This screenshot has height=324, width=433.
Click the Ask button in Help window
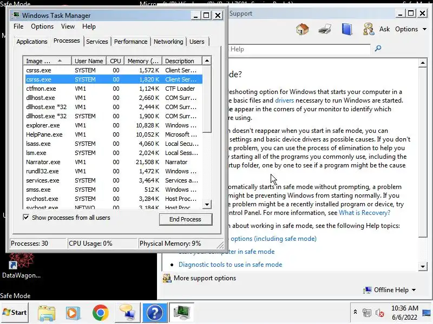point(384,29)
